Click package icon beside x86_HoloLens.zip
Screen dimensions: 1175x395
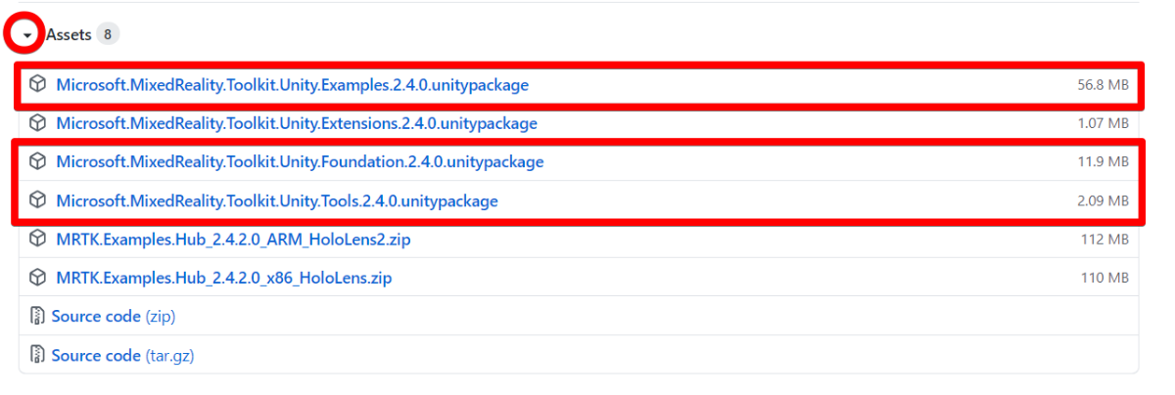(38, 278)
